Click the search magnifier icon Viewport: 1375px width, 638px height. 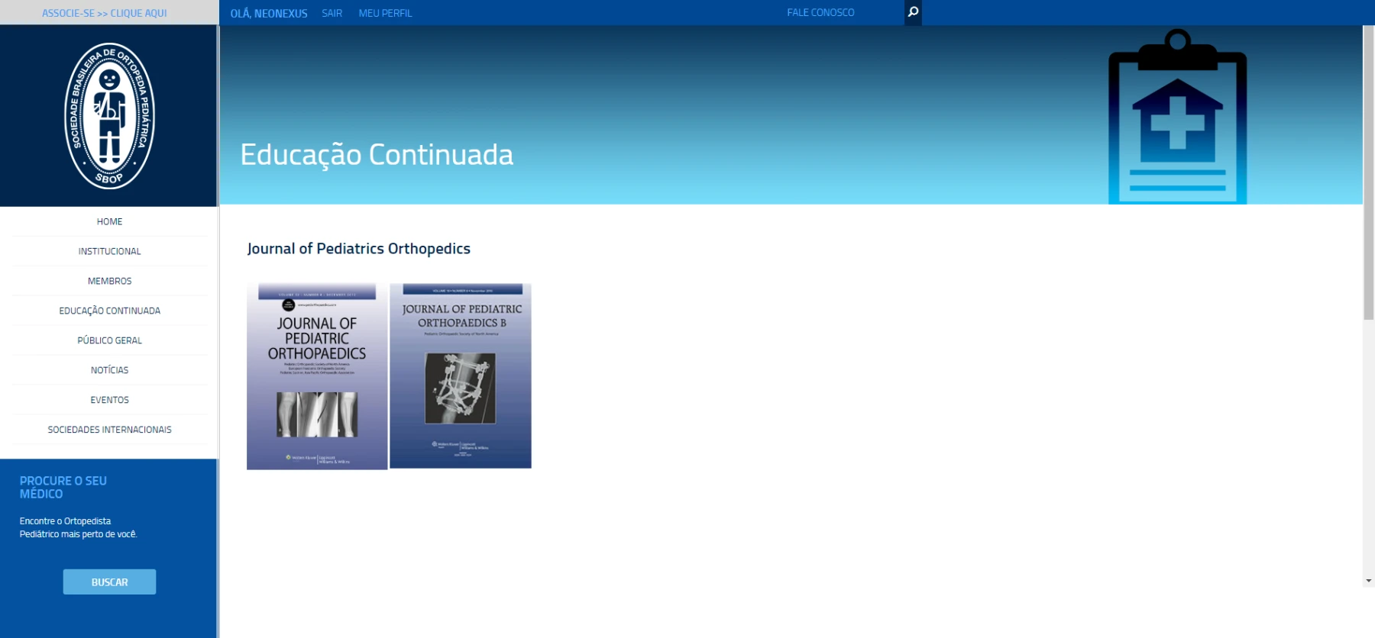point(913,12)
